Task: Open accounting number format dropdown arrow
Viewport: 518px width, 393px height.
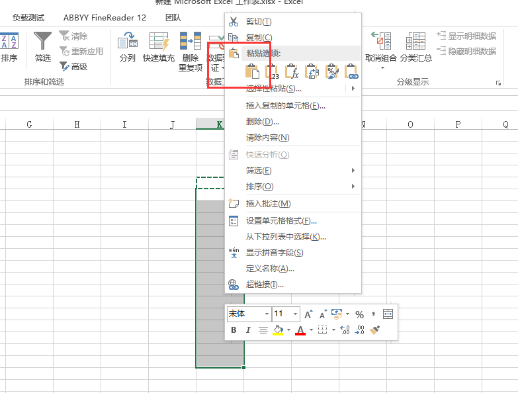Action: 347,314
